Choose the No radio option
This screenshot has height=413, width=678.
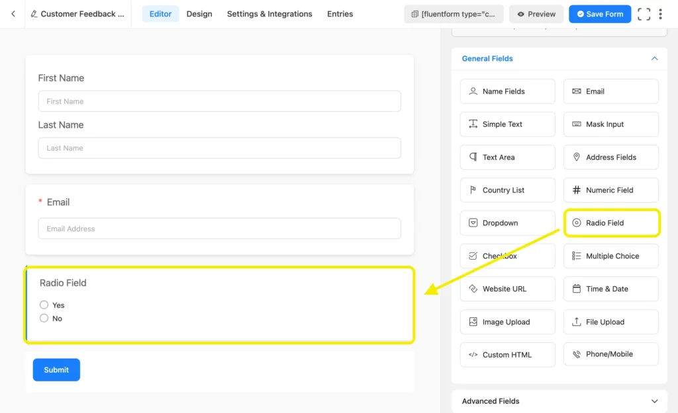pyautogui.click(x=42, y=318)
